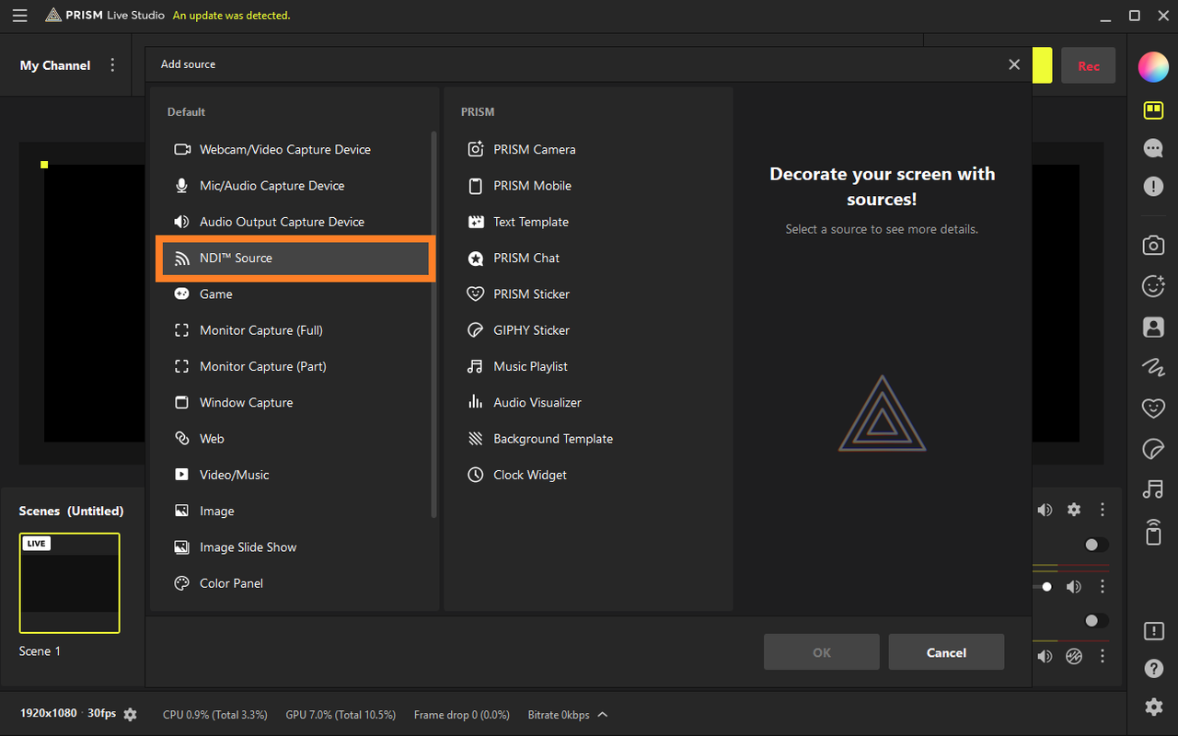
Task: Click the OK button in Add source
Action: pos(822,652)
